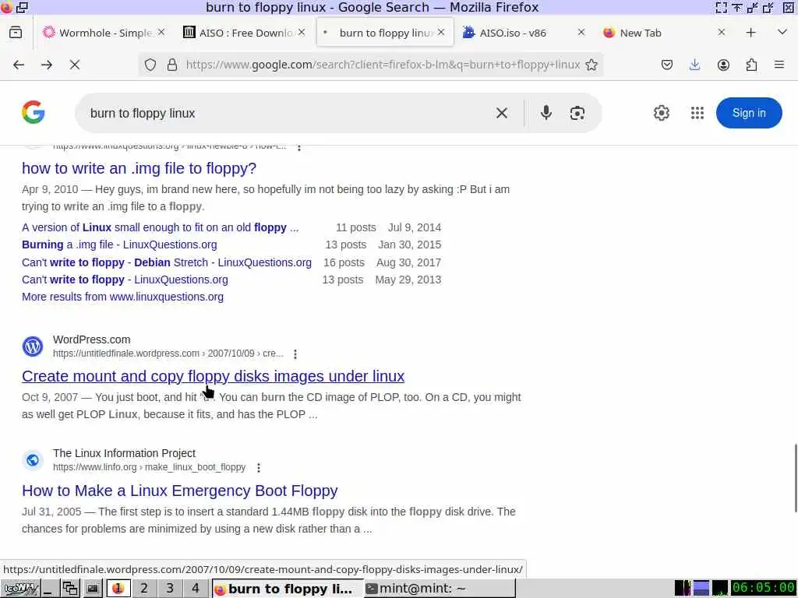
Task: List all tabs dropdown arrow
Action: click(x=782, y=32)
